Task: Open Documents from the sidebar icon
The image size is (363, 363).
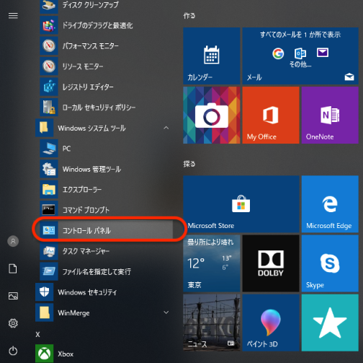Action: point(13,268)
